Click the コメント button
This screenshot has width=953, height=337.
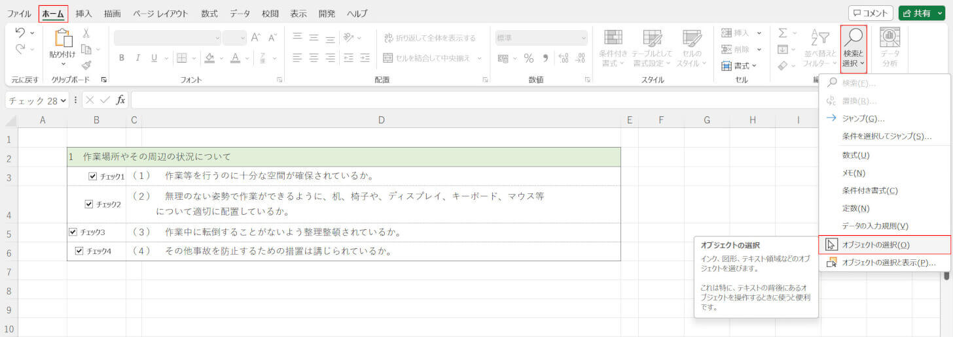point(871,13)
